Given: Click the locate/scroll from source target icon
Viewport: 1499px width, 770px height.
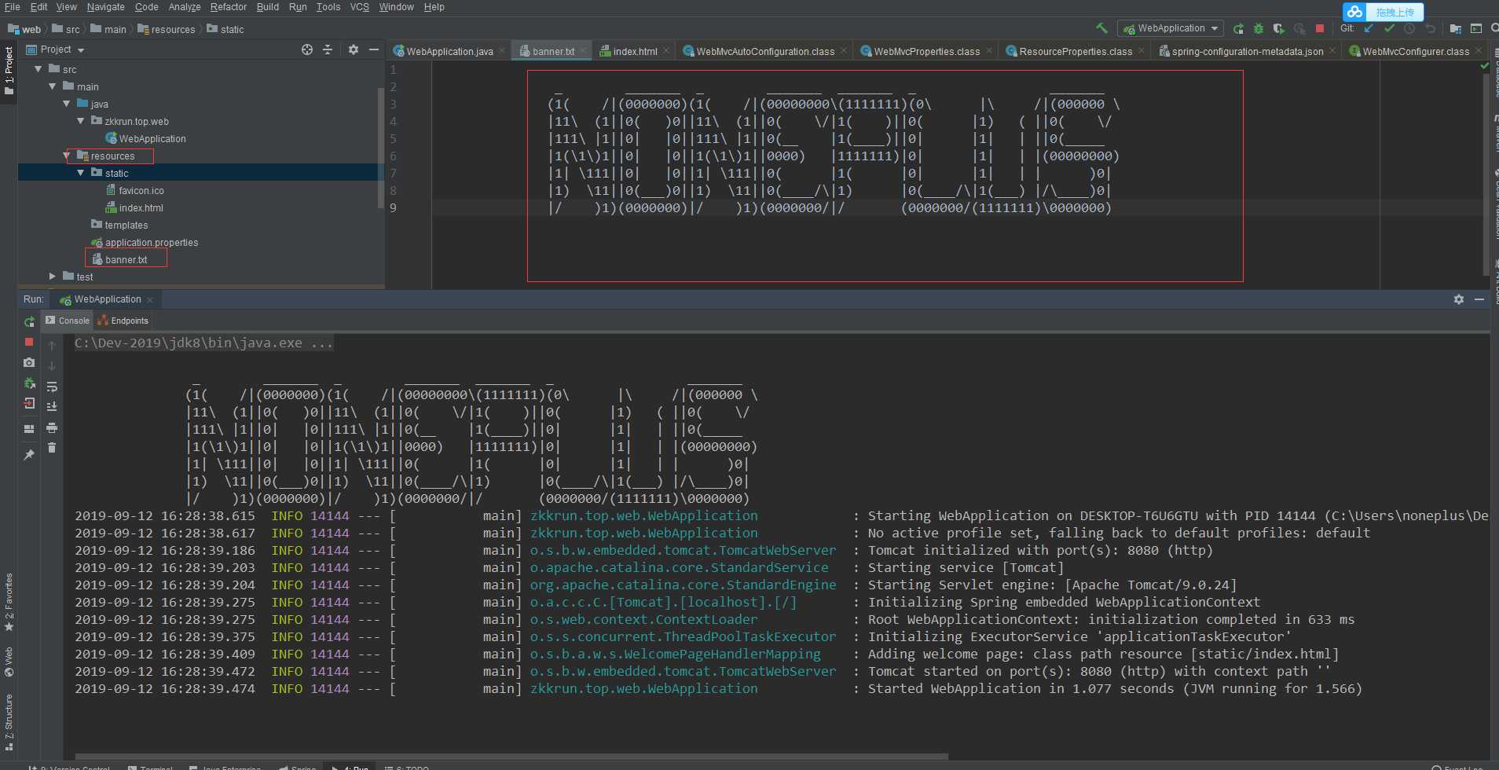Looking at the screenshot, I should (x=307, y=49).
